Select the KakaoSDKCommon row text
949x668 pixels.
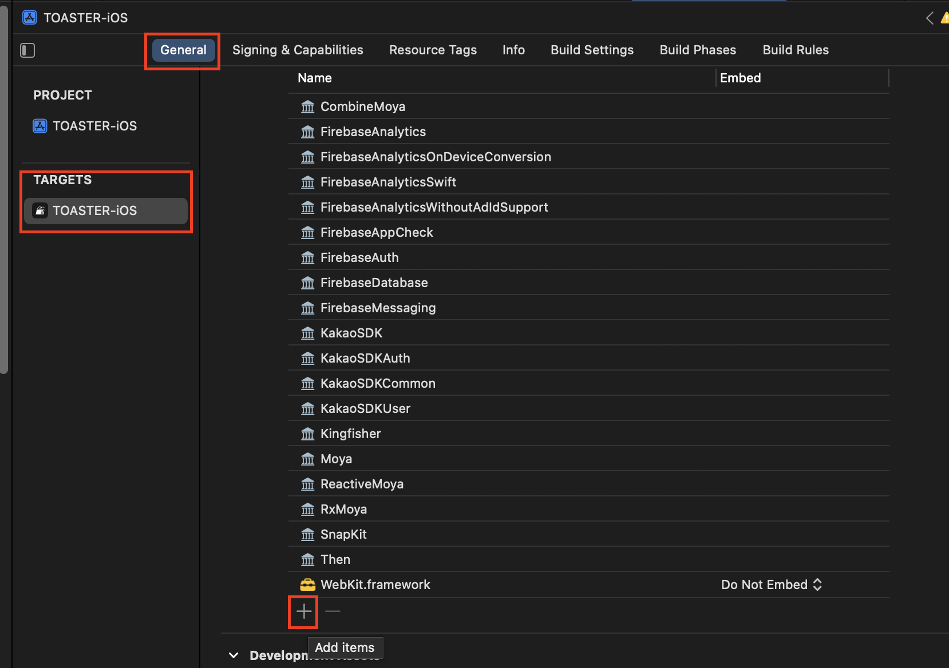click(x=378, y=383)
